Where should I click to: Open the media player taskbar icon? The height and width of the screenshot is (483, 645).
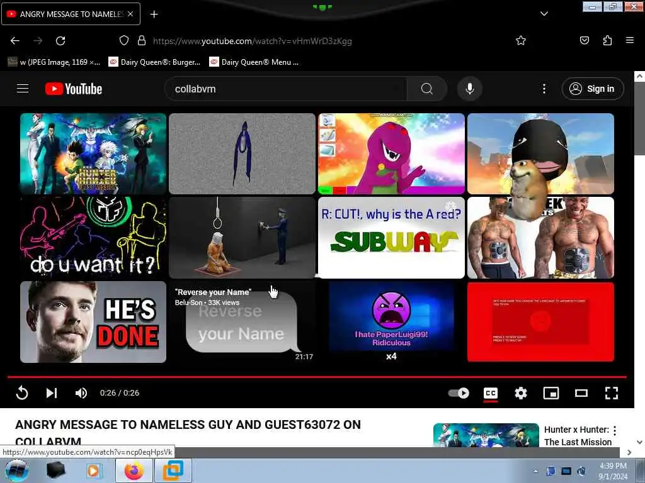click(93, 470)
